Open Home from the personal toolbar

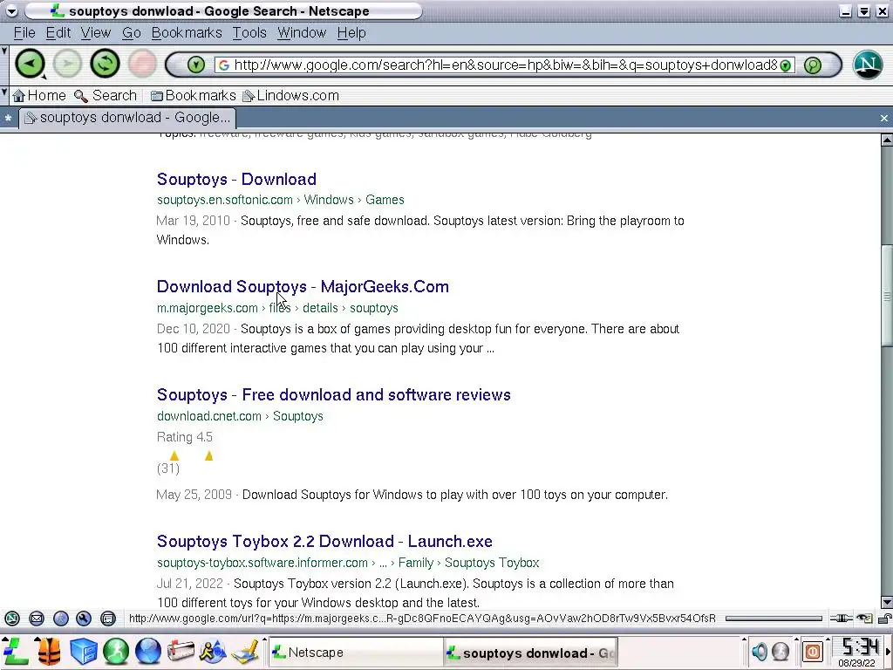click(x=39, y=95)
